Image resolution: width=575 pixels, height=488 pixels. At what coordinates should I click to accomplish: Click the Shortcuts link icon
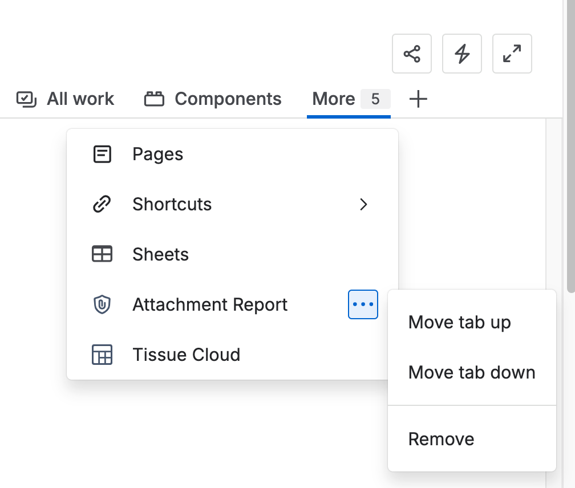(x=102, y=204)
